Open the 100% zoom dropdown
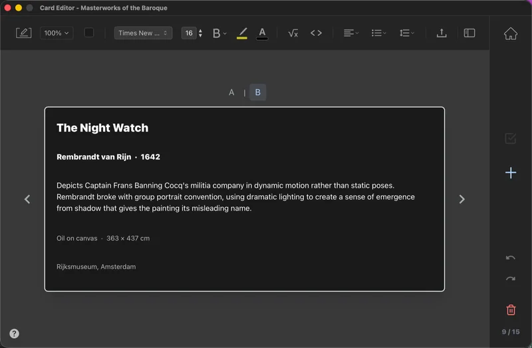Screen dimensions: 532x348 (57, 33)
